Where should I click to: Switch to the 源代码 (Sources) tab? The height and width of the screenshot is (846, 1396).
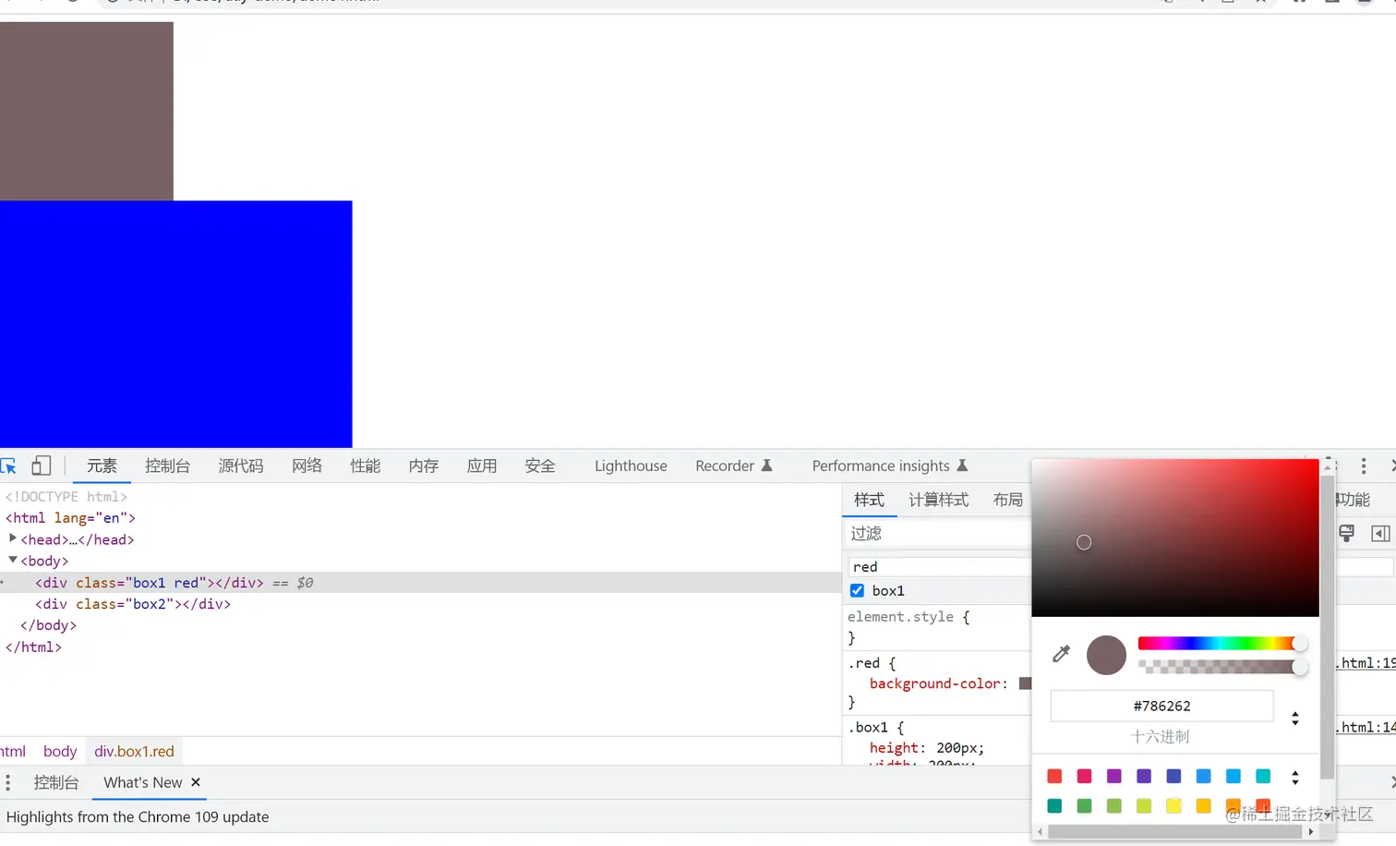tap(241, 466)
